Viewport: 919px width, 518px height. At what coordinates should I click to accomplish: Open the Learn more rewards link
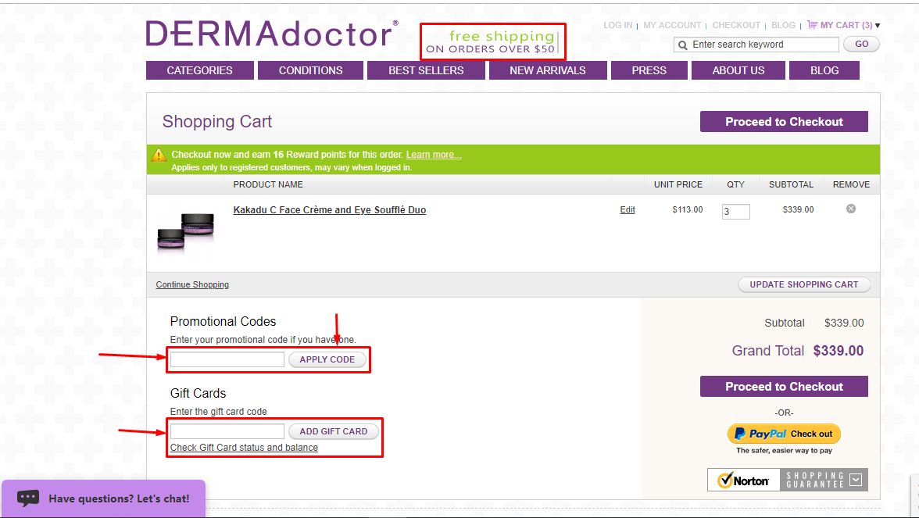click(434, 155)
